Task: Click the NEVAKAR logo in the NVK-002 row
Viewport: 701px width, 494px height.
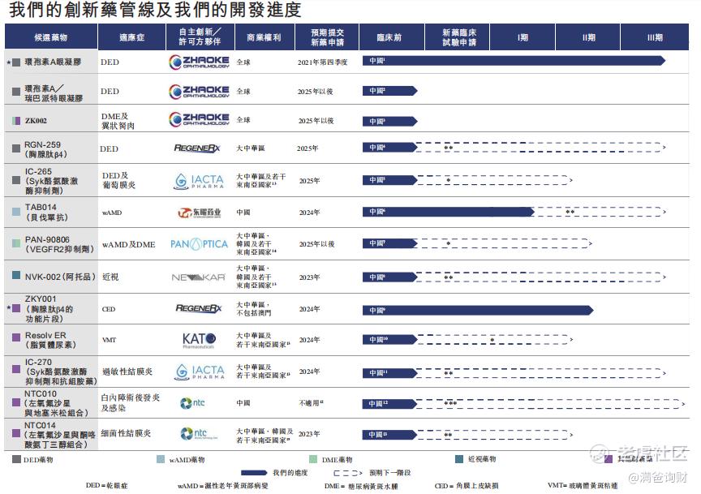Action: pos(199,277)
